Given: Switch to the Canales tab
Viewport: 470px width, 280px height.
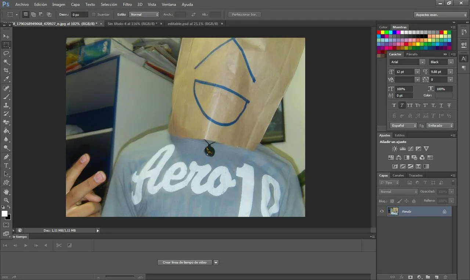Looking at the screenshot, I should (x=398, y=175).
